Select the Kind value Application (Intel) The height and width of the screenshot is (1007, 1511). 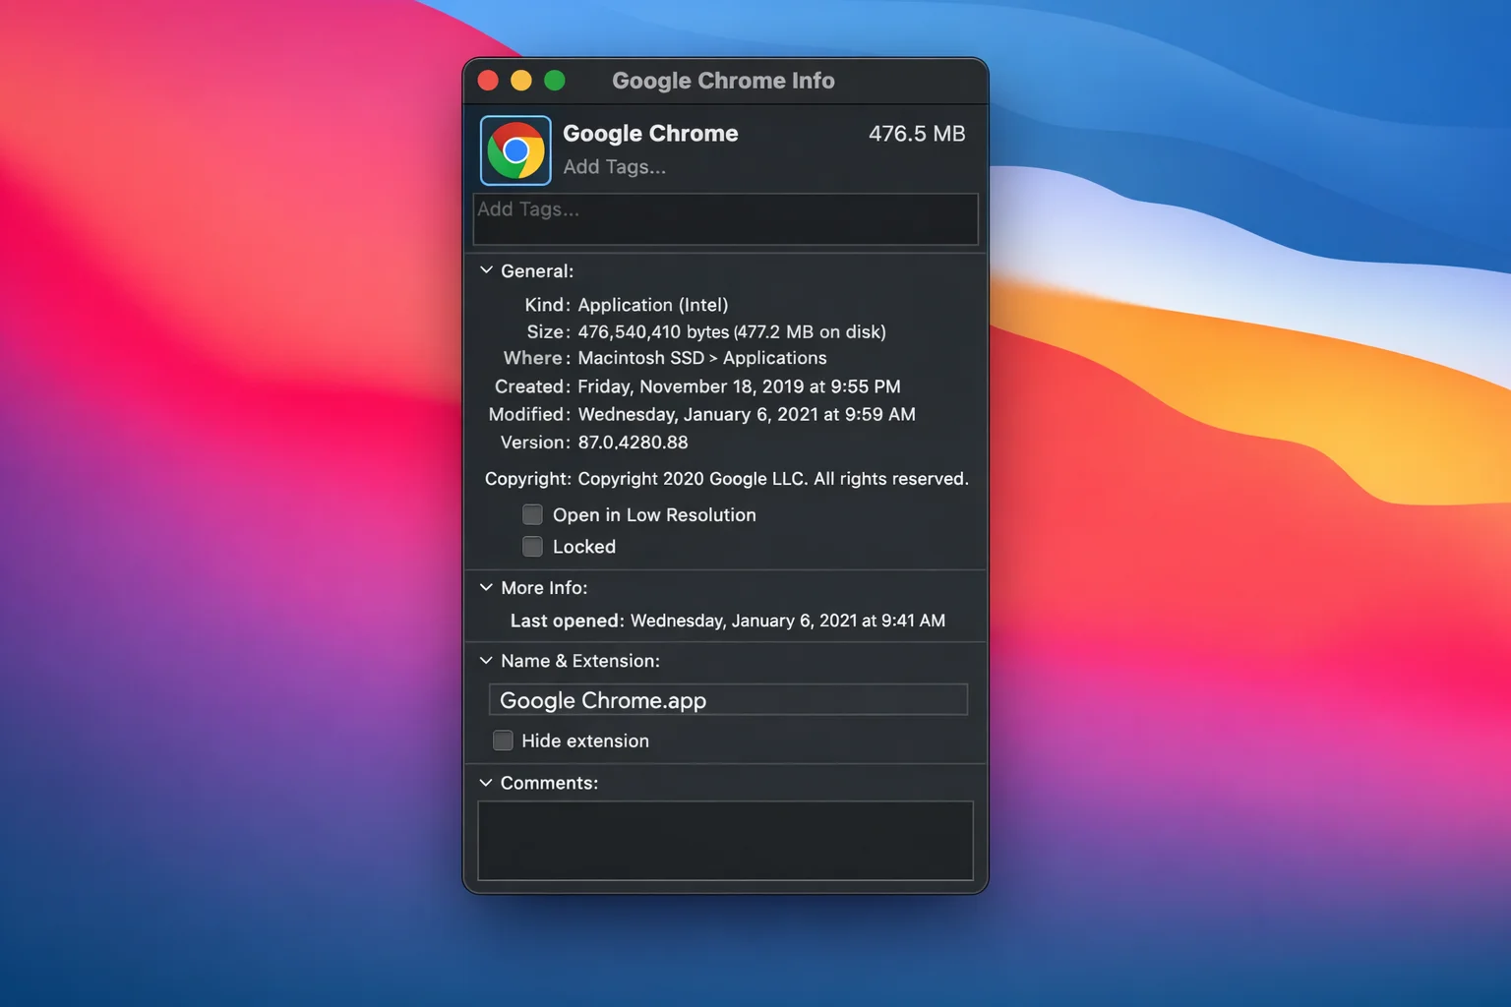click(653, 305)
